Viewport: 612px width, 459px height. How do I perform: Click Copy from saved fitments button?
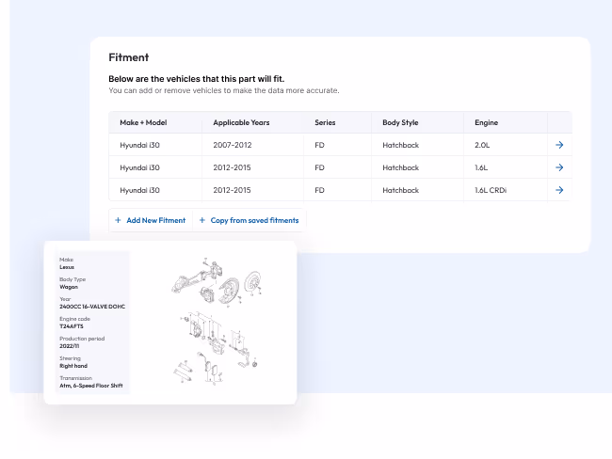[250, 220]
